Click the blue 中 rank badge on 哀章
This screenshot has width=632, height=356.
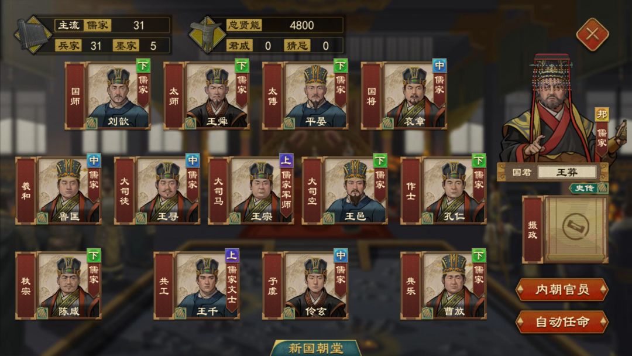point(439,66)
